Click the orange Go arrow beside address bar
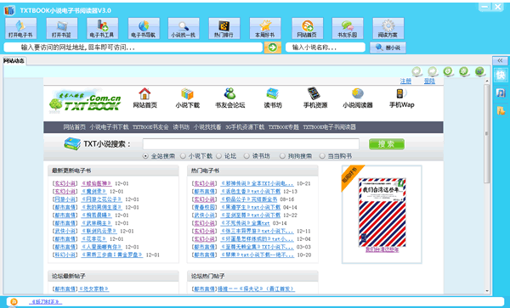The height and width of the screenshot is (308, 510). (x=273, y=48)
